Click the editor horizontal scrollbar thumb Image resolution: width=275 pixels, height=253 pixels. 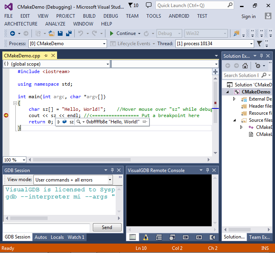82,159
